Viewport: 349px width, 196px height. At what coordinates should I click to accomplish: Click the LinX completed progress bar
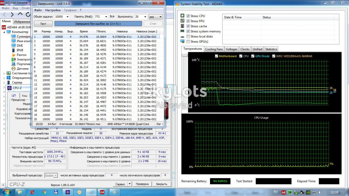(x=98, y=24)
